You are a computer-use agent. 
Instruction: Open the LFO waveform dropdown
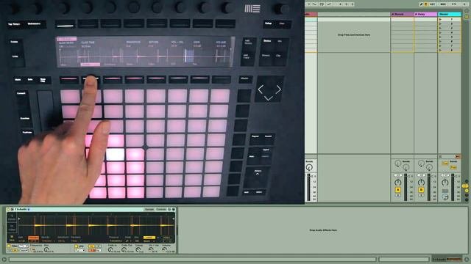pyautogui.click(x=79, y=250)
